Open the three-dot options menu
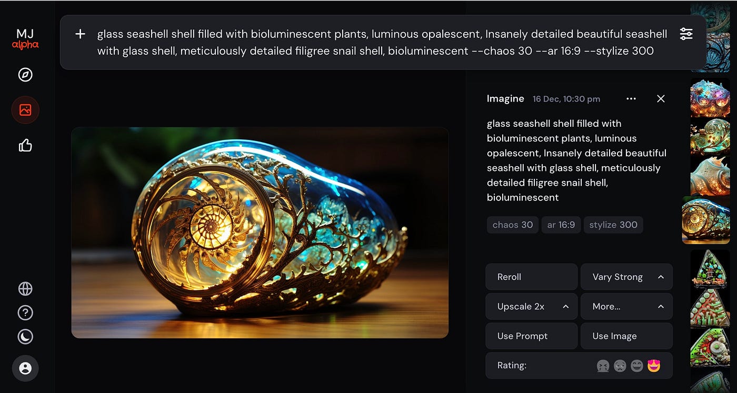The width and height of the screenshot is (737, 393). pos(631,99)
